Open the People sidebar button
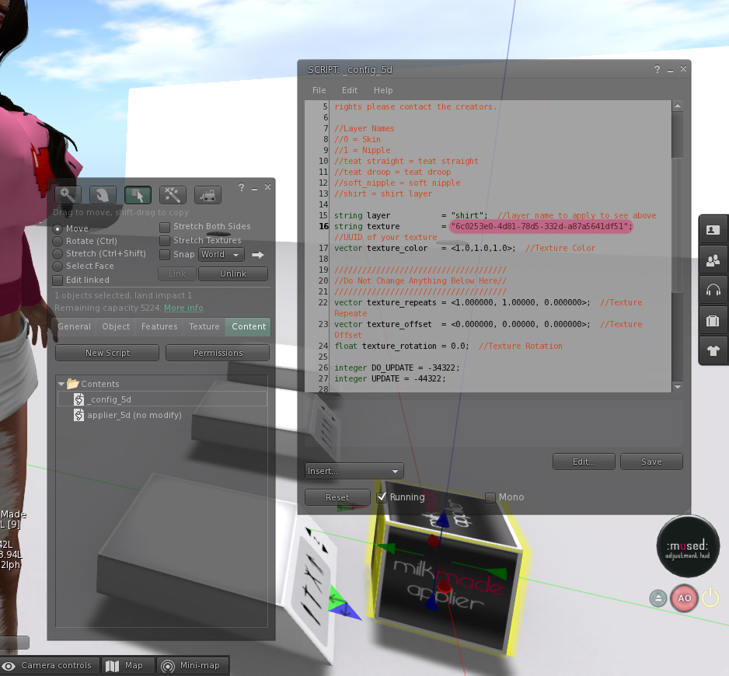 pyautogui.click(x=713, y=260)
